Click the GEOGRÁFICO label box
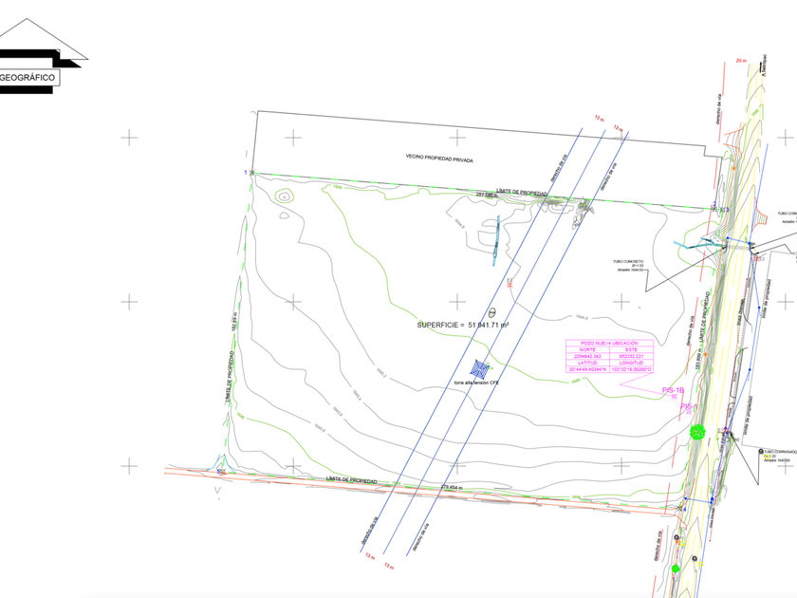The width and height of the screenshot is (797, 598). [x=28, y=78]
